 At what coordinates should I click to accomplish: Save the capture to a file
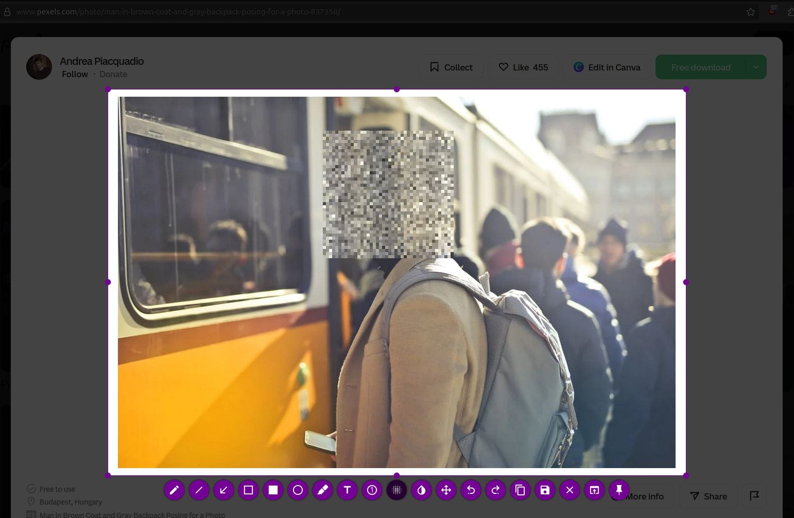click(545, 490)
